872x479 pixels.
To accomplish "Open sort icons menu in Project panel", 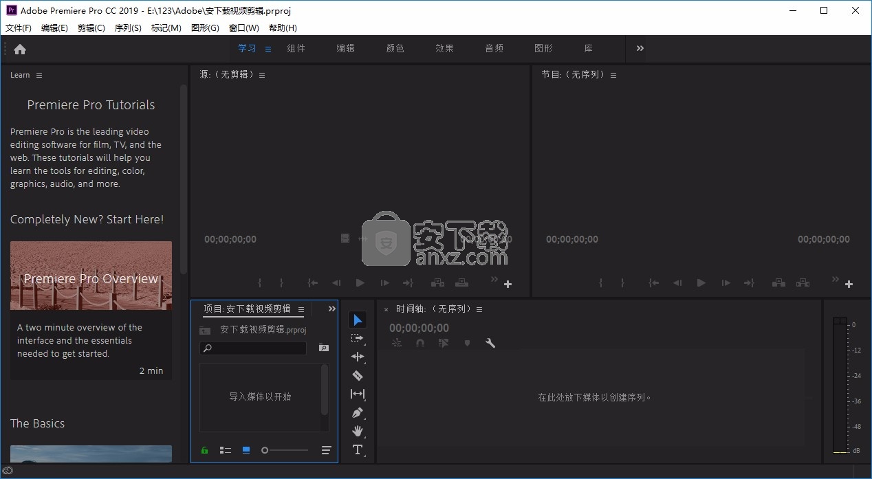I will tap(326, 450).
